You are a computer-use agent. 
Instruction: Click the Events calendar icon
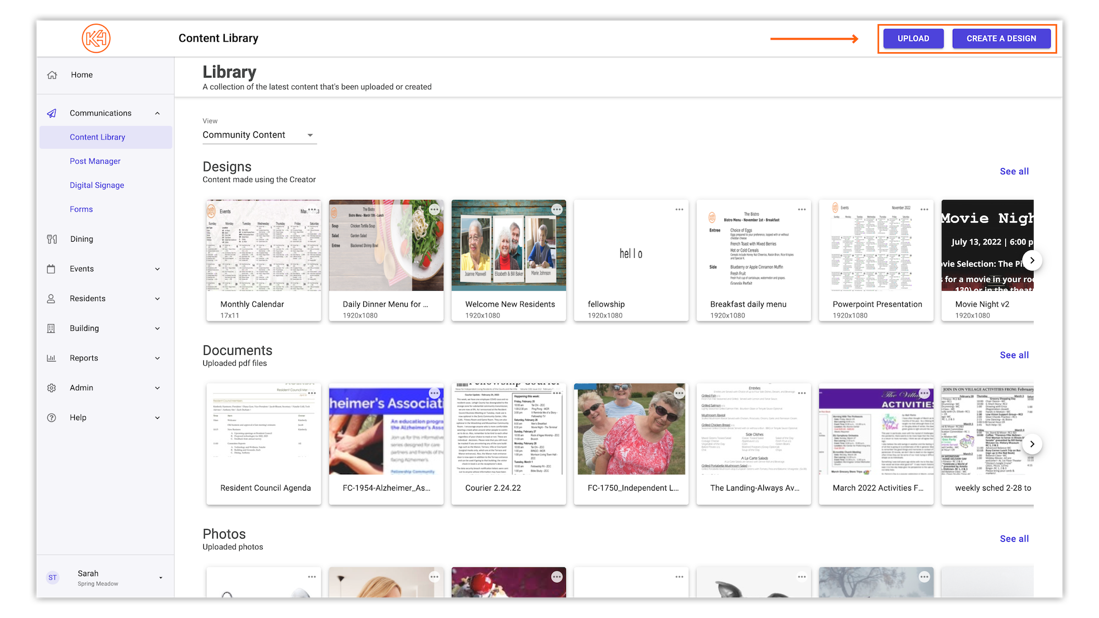(51, 269)
